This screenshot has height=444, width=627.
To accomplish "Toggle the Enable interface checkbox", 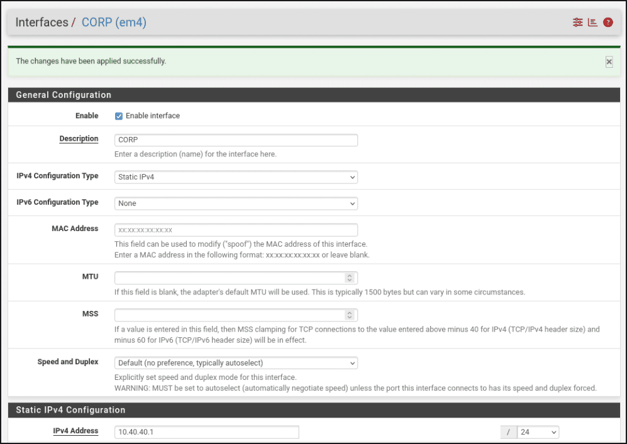I will point(119,116).
